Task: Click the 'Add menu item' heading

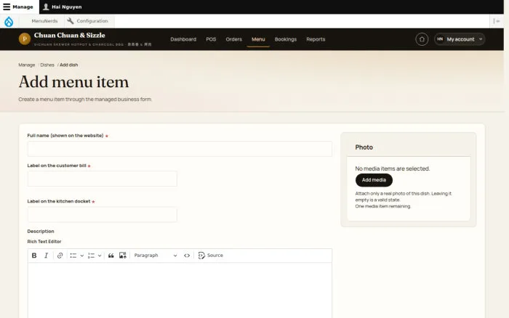Action: click(73, 82)
